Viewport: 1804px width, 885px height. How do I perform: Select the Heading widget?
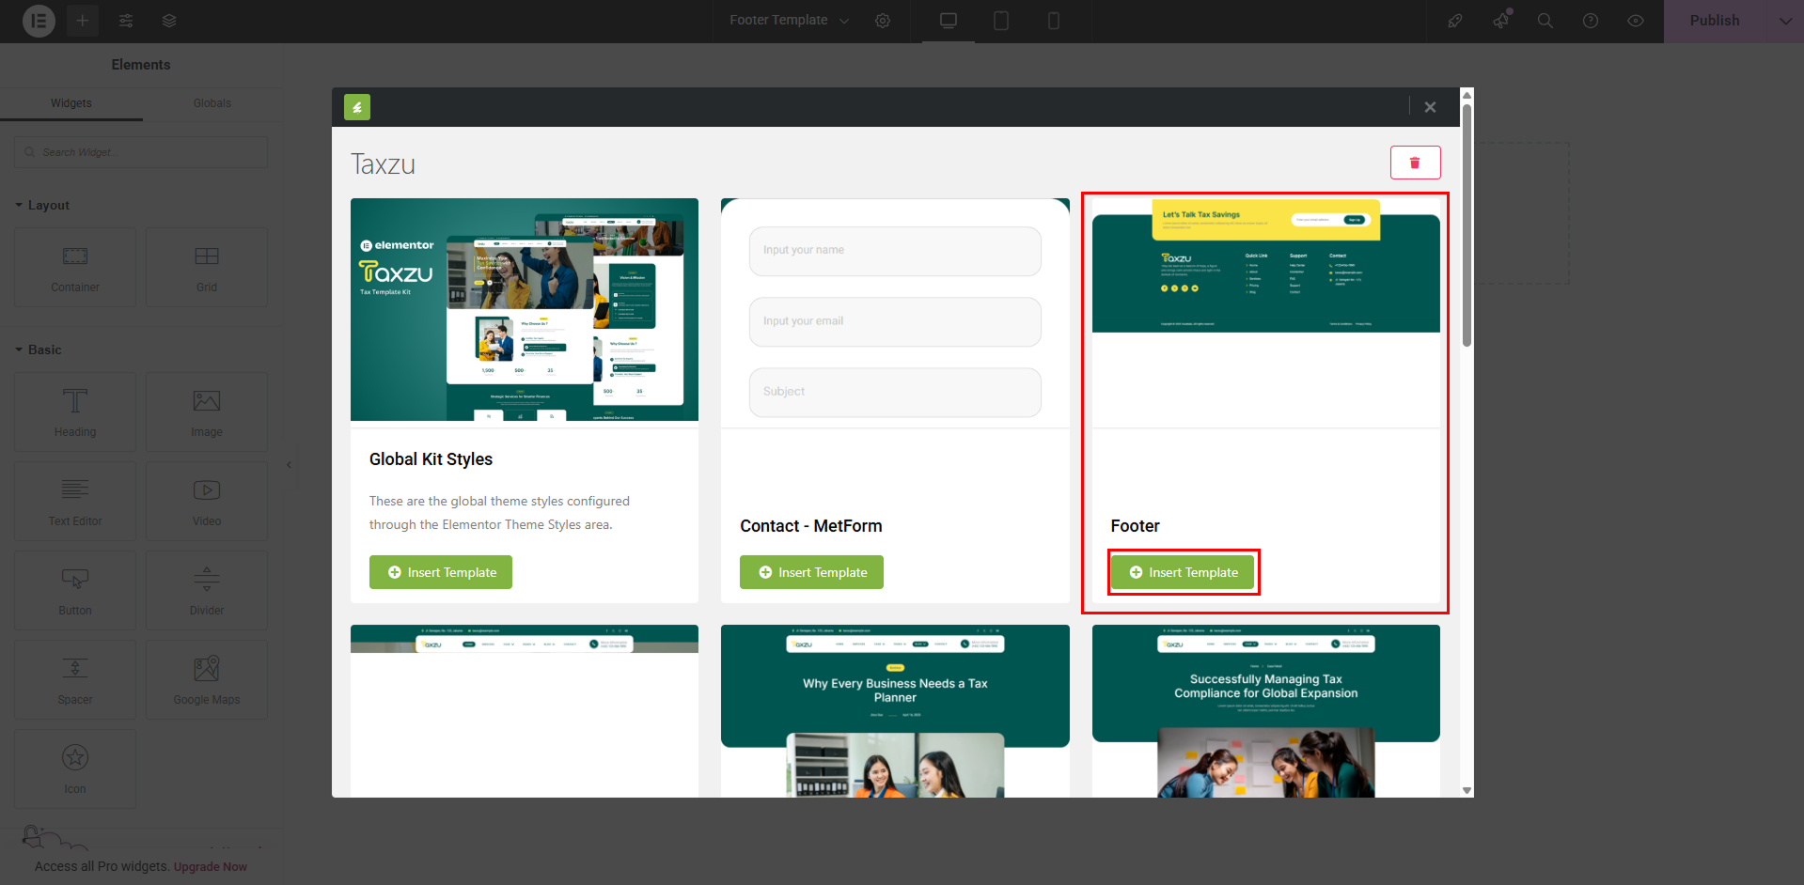pyautogui.click(x=75, y=411)
